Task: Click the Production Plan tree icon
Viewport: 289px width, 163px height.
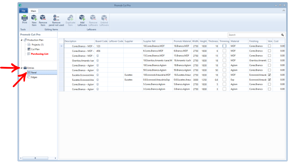Action: click(x=25, y=40)
